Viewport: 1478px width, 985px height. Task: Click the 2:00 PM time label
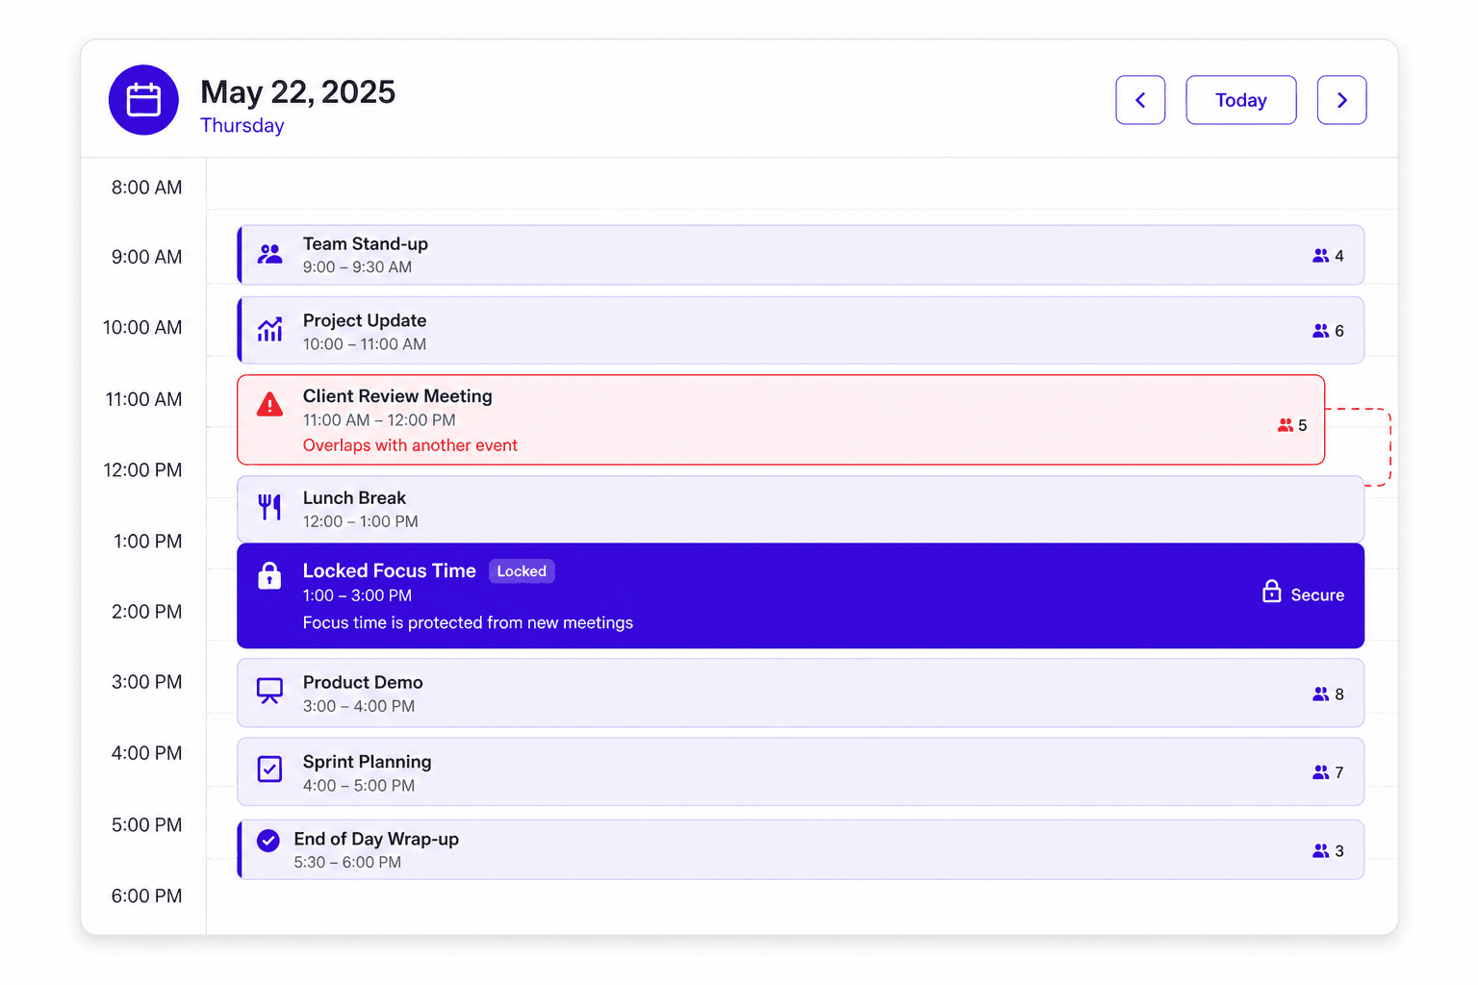click(146, 612)
